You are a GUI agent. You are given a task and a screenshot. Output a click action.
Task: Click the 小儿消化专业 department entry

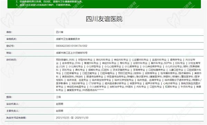point(76,66)
